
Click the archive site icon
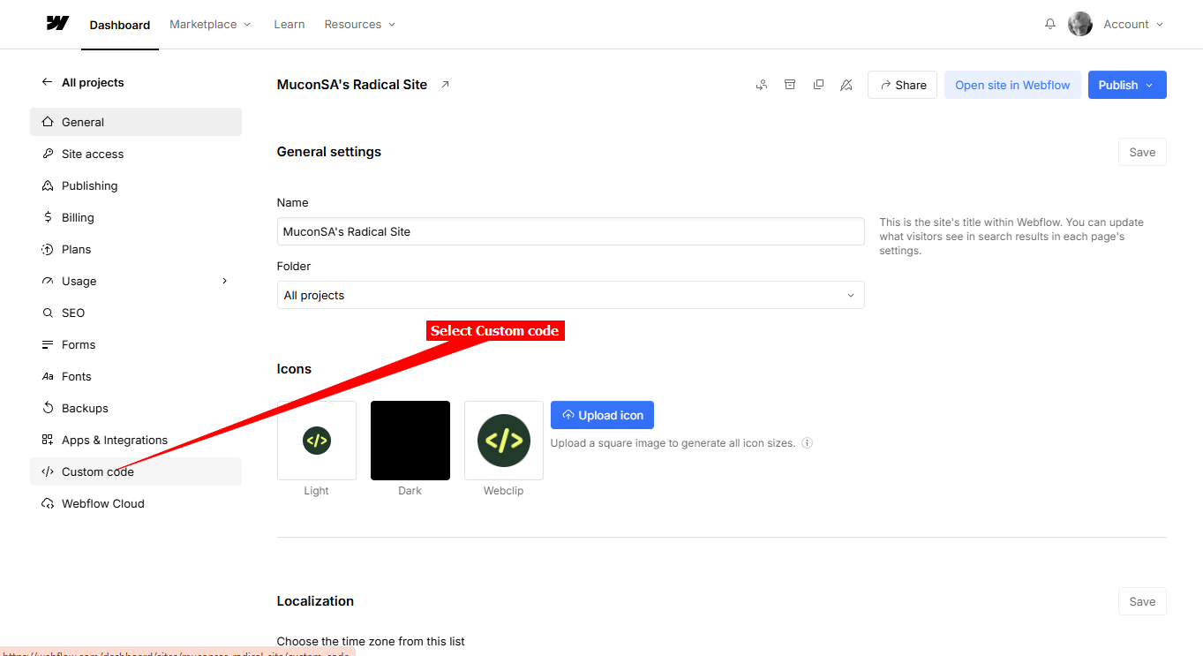790,85
